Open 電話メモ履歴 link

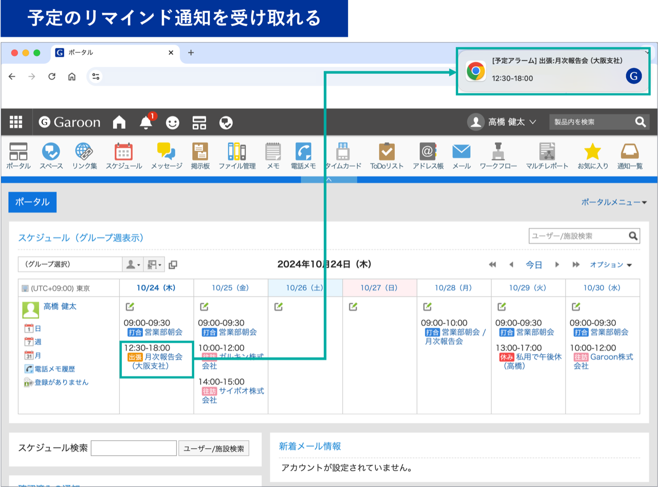50,369
